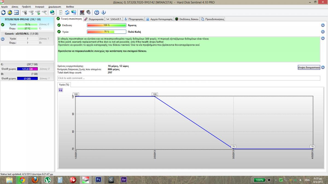The height and width of the screenshot is (184, 328).
Task: Click the '16 μέρες, 12 ώρες' power-on value
Action: [x=118, y=66]
